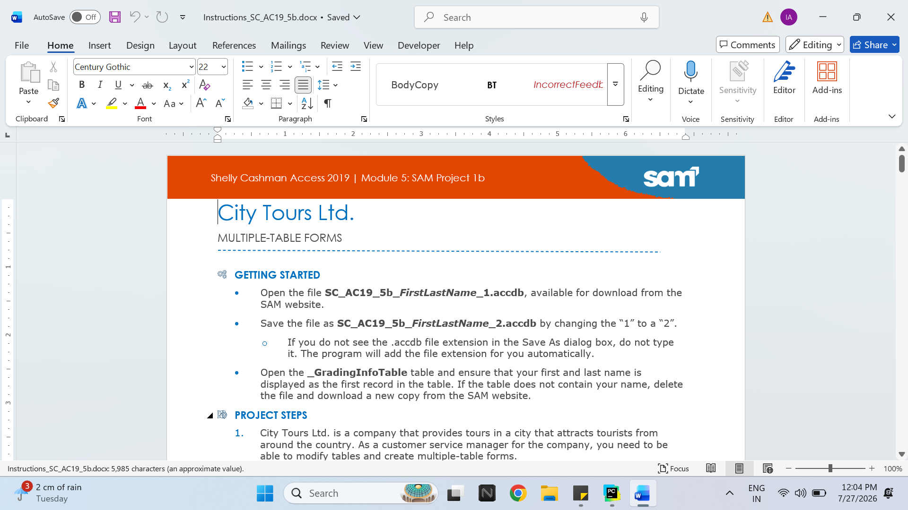
Task: Apply the IncorrectFeedback style
Action: 568,85
